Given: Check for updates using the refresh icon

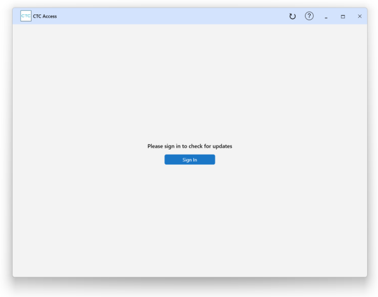Looking at the screenshot, I should 292,16.
